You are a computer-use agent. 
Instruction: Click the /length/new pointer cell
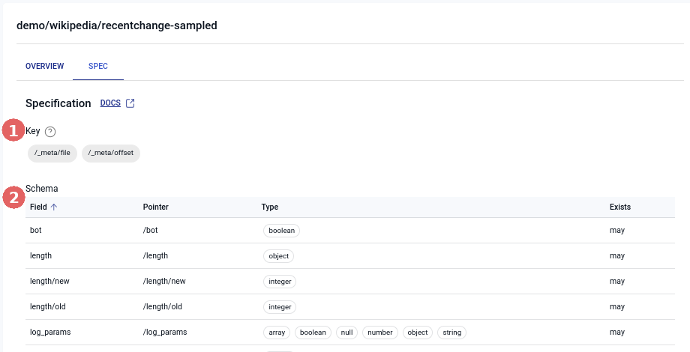(164, 282)
